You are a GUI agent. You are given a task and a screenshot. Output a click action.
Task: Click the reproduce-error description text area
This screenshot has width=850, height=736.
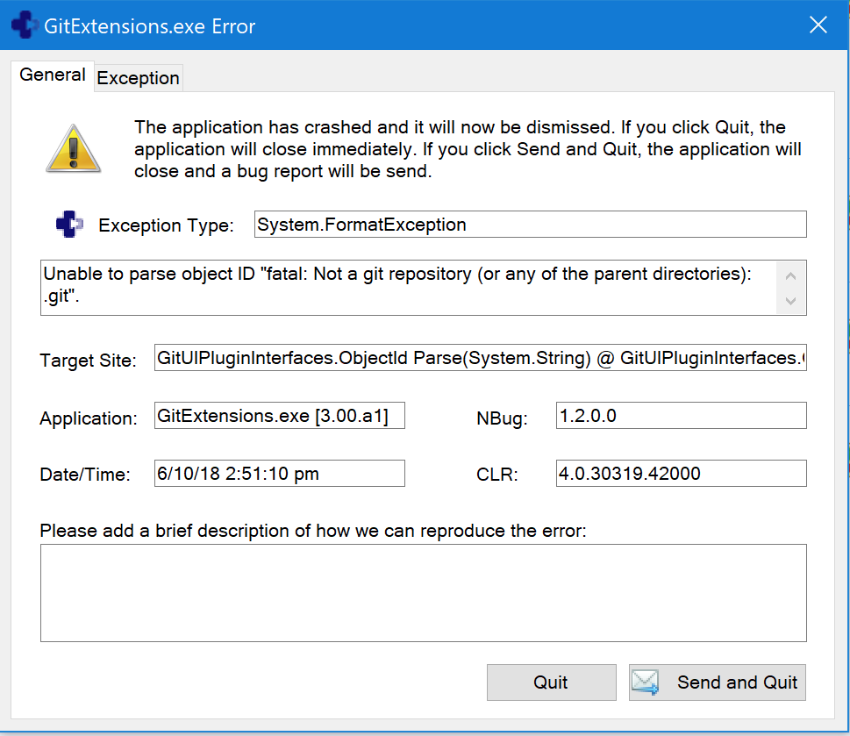tap(424, 594)
